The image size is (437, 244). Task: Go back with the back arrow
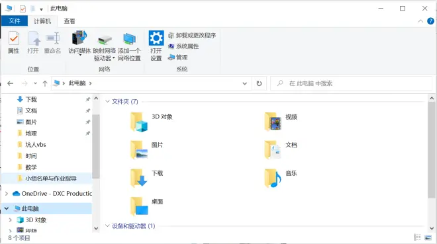point(11,83)
